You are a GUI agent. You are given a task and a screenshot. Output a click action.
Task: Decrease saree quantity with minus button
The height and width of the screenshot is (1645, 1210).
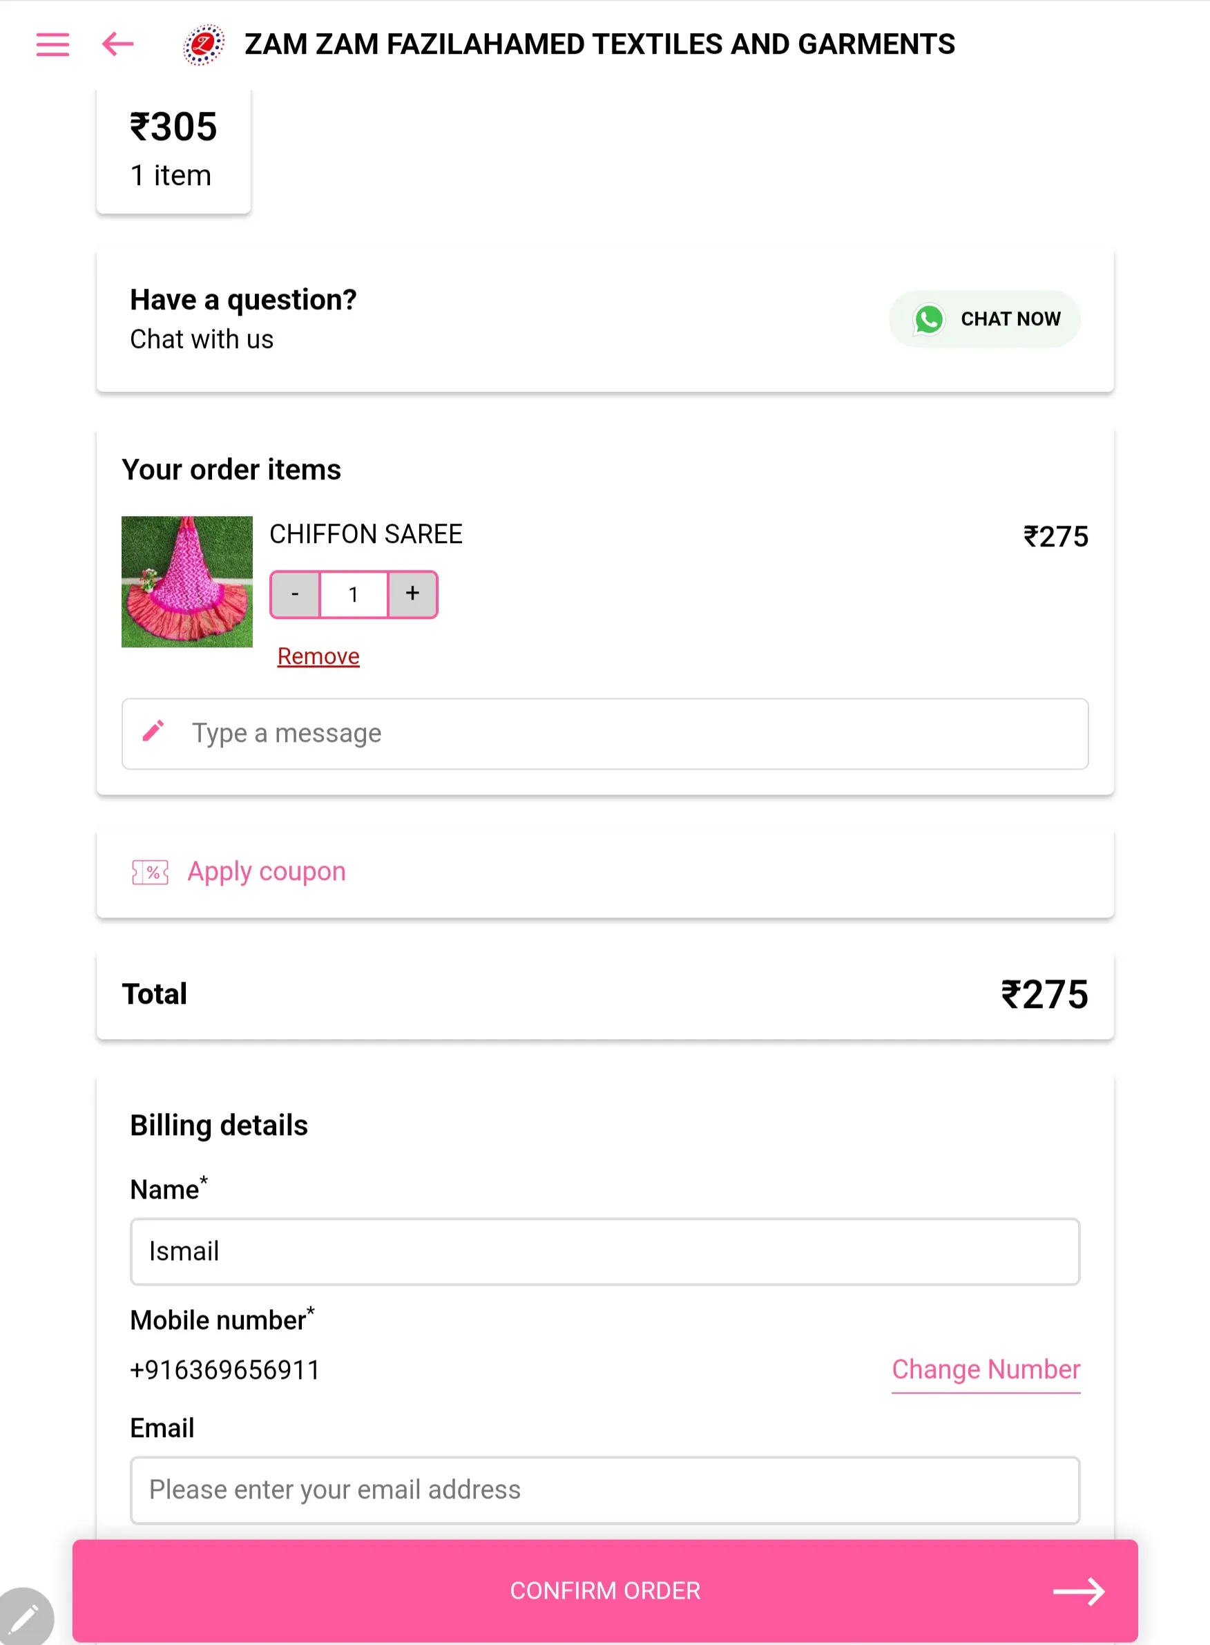point(295,594)
